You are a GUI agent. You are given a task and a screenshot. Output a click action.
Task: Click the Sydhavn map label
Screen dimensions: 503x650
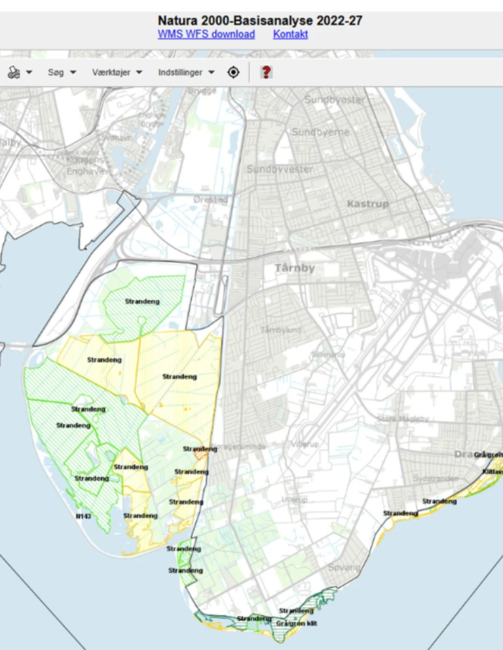117,137
